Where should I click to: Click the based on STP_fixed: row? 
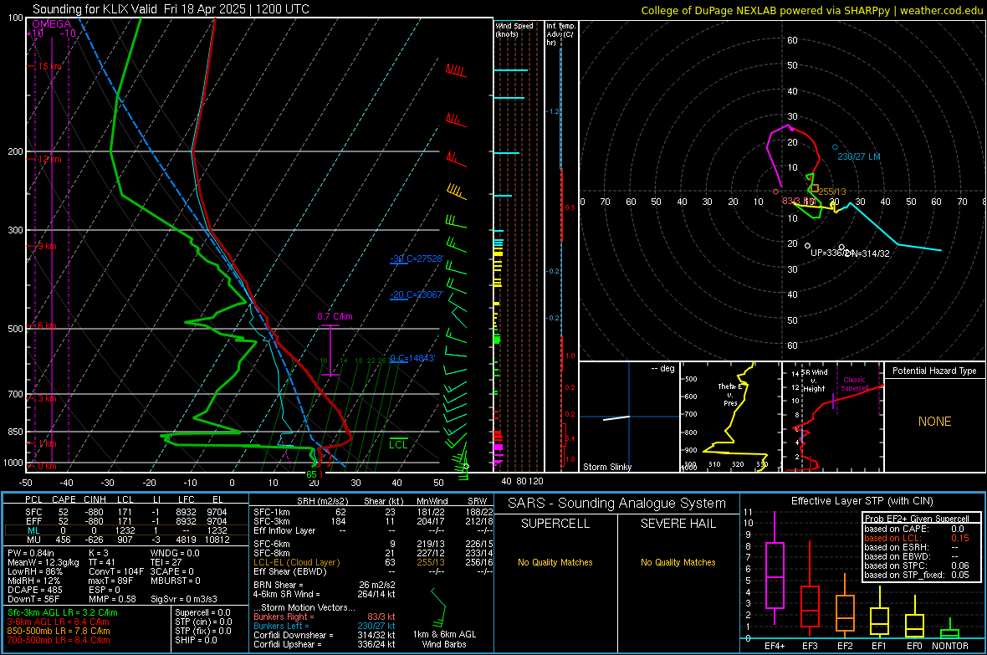tap(917, 575)
